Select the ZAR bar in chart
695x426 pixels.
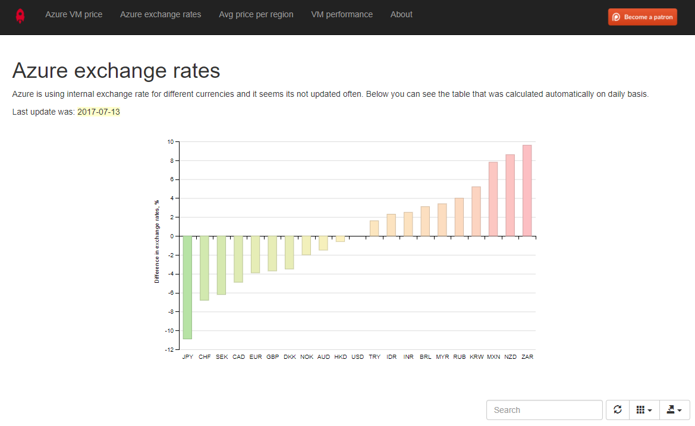[x=527, y=190]
